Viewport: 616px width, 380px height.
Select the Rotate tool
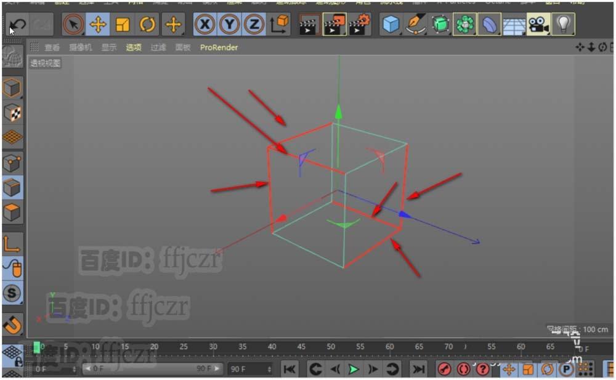pos(147,23)
